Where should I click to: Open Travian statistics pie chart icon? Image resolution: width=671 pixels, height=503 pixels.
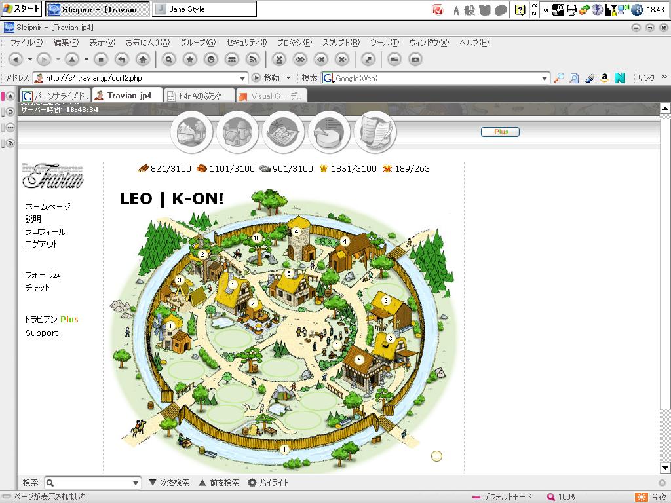coord(329,132)
